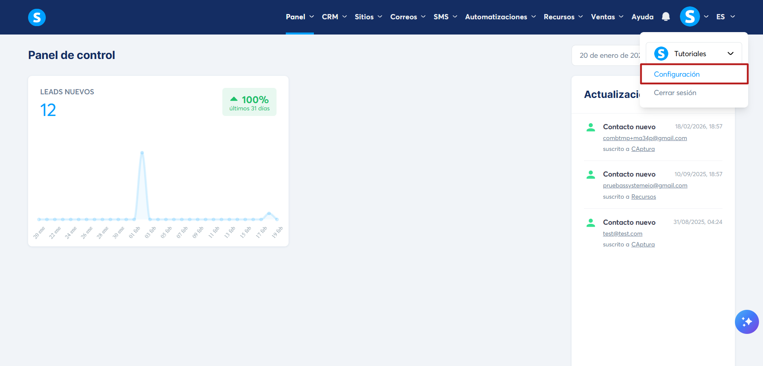Expand the Ventas menu chevron
This screenshot has height=366, width=763.
pyautogui.click(x=621, y=16)
